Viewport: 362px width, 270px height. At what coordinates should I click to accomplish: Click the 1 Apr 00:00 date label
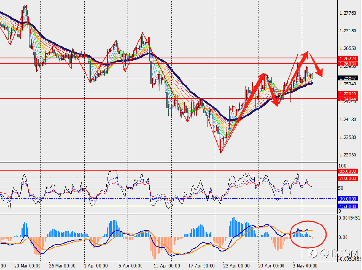pyautogui.click(x=95, y=266)
